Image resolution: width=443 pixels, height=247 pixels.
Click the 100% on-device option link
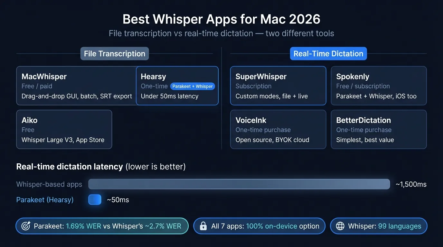(x=272, y=226)
